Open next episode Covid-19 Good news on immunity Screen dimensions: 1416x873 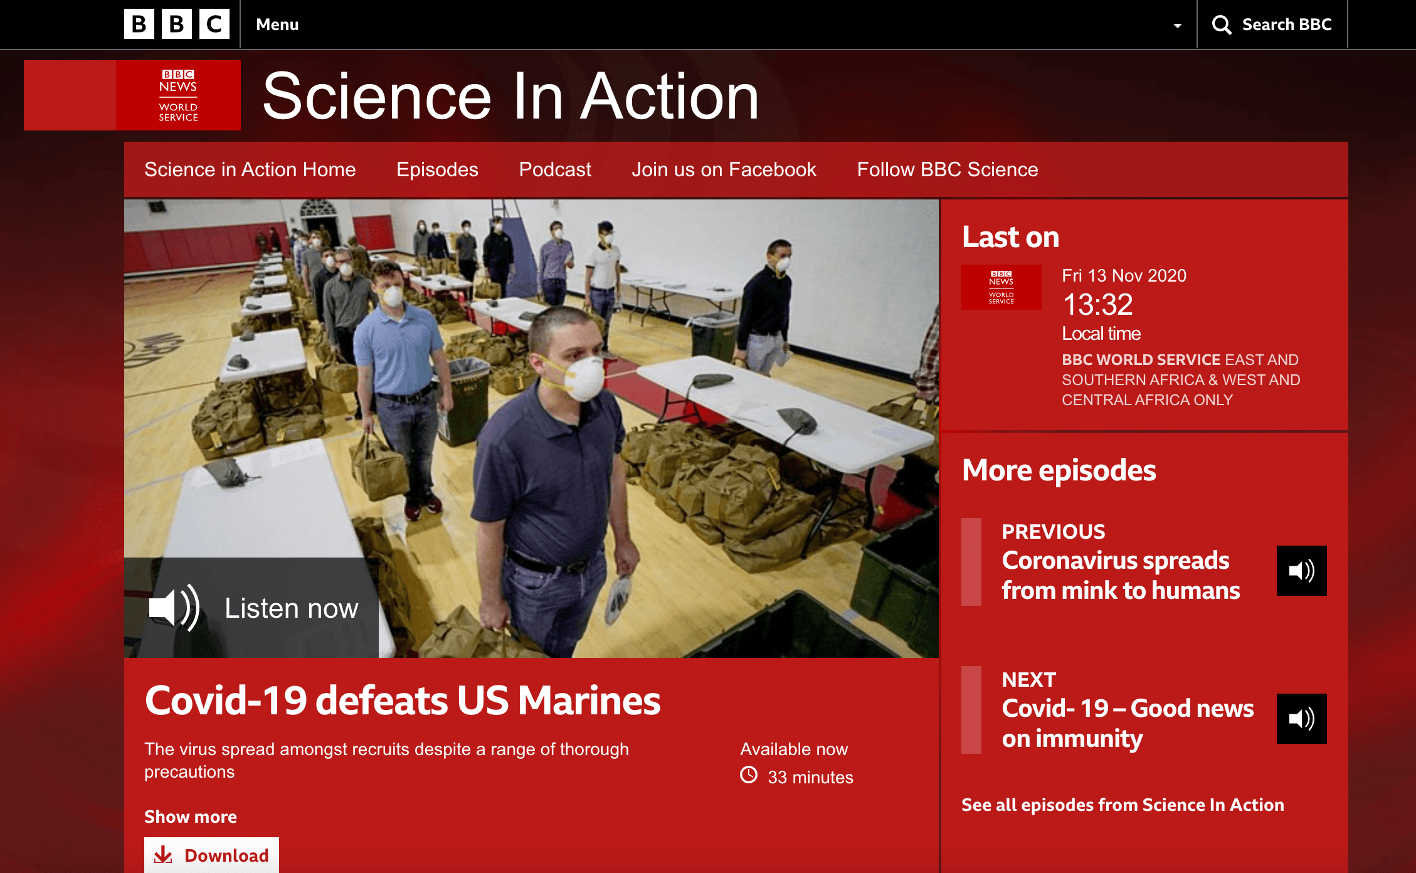pyautogui.click(x=1128, y=723)
